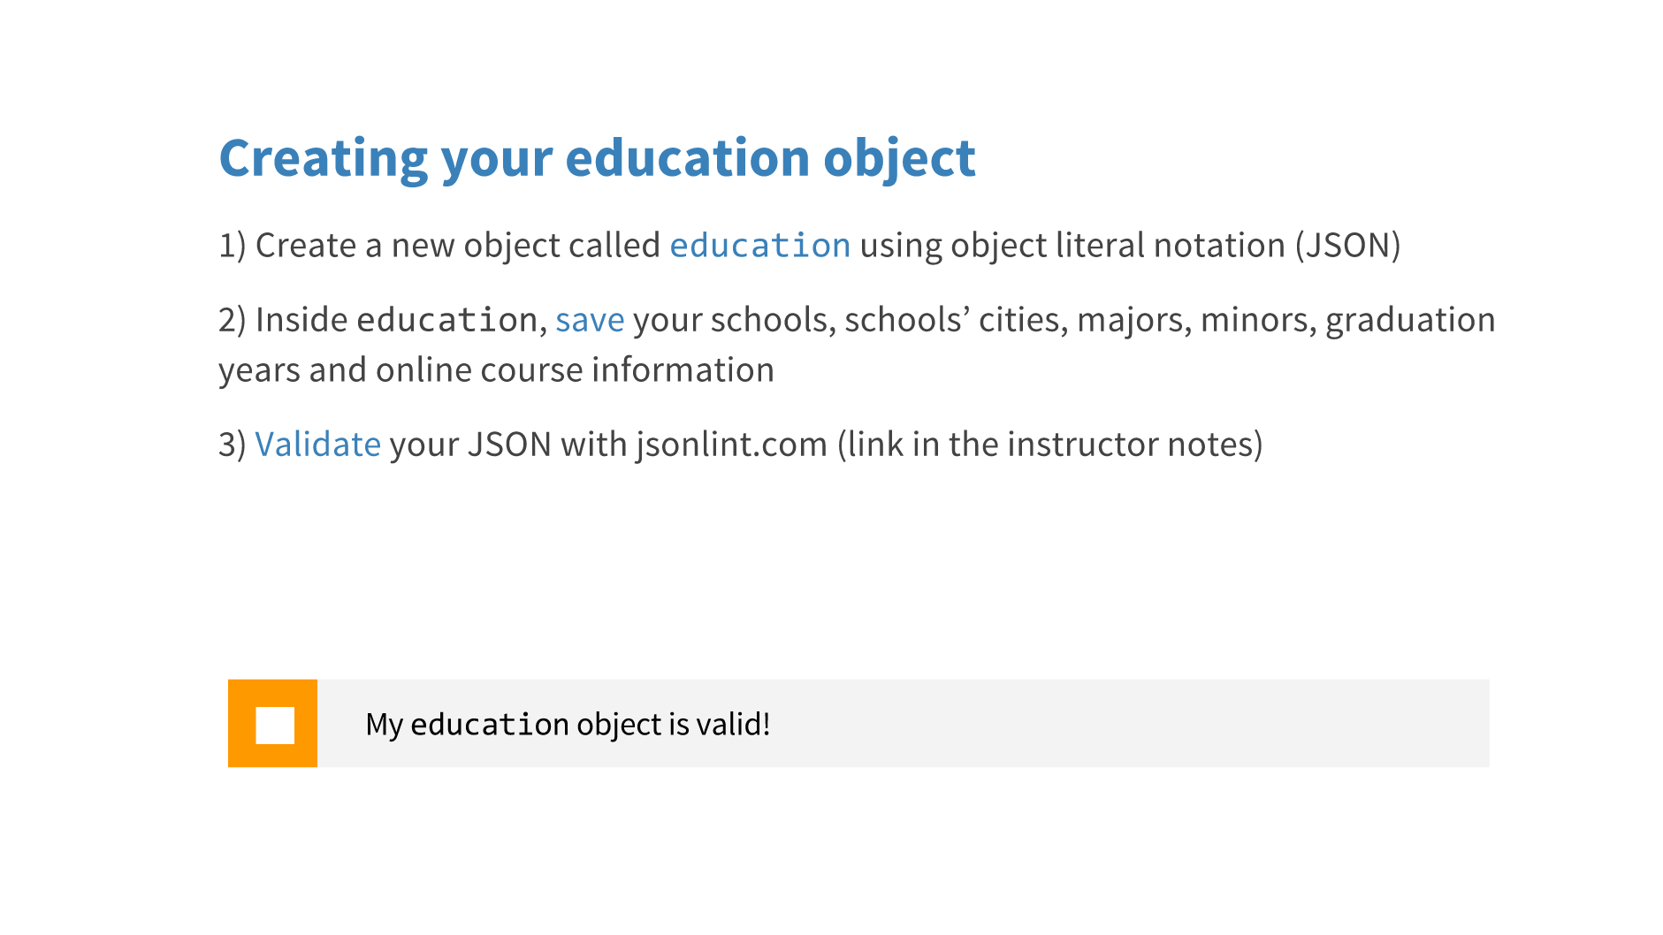The image size is (1663, 935).
Task: Click the "object literal notation" phrase
Action: point(1118,246)
